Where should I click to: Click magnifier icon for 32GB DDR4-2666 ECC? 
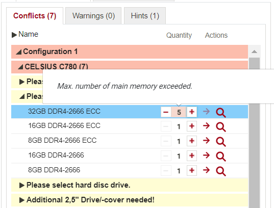click(x=221, y=113)
